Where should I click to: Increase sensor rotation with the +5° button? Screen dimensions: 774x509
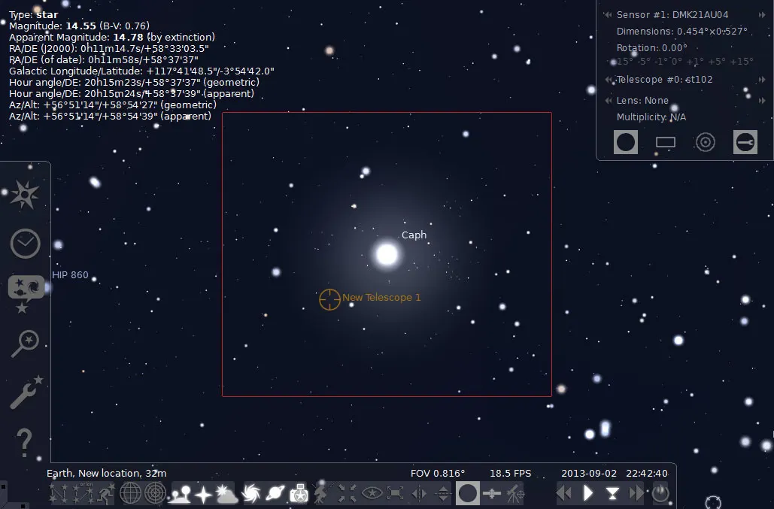pos(715,62)
